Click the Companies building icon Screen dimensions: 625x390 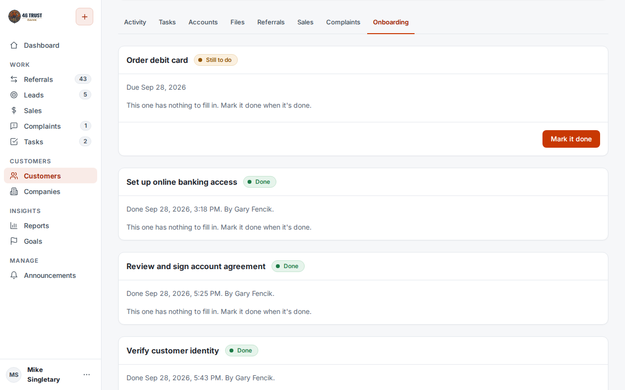[14, 192]
